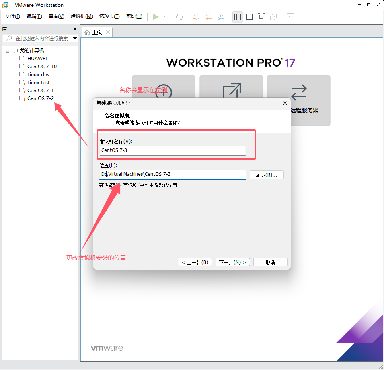This screenshot has height=370, width=384.
Task: Open the snapshot manager toolbar icon
Action: [220, 17]
